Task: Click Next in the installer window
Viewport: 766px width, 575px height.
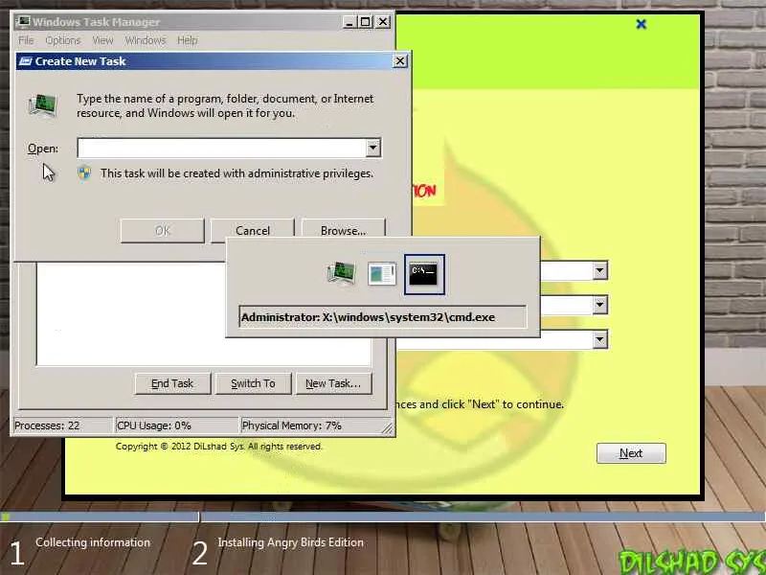Action: click(x=631, y=453)
